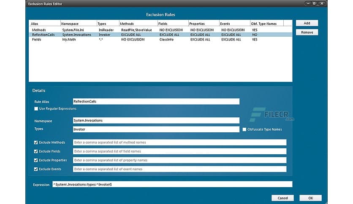Viewport: 353px width, 204px height.
Task: Disable Exclude Properties checkbox
Action: pos(36,160)
